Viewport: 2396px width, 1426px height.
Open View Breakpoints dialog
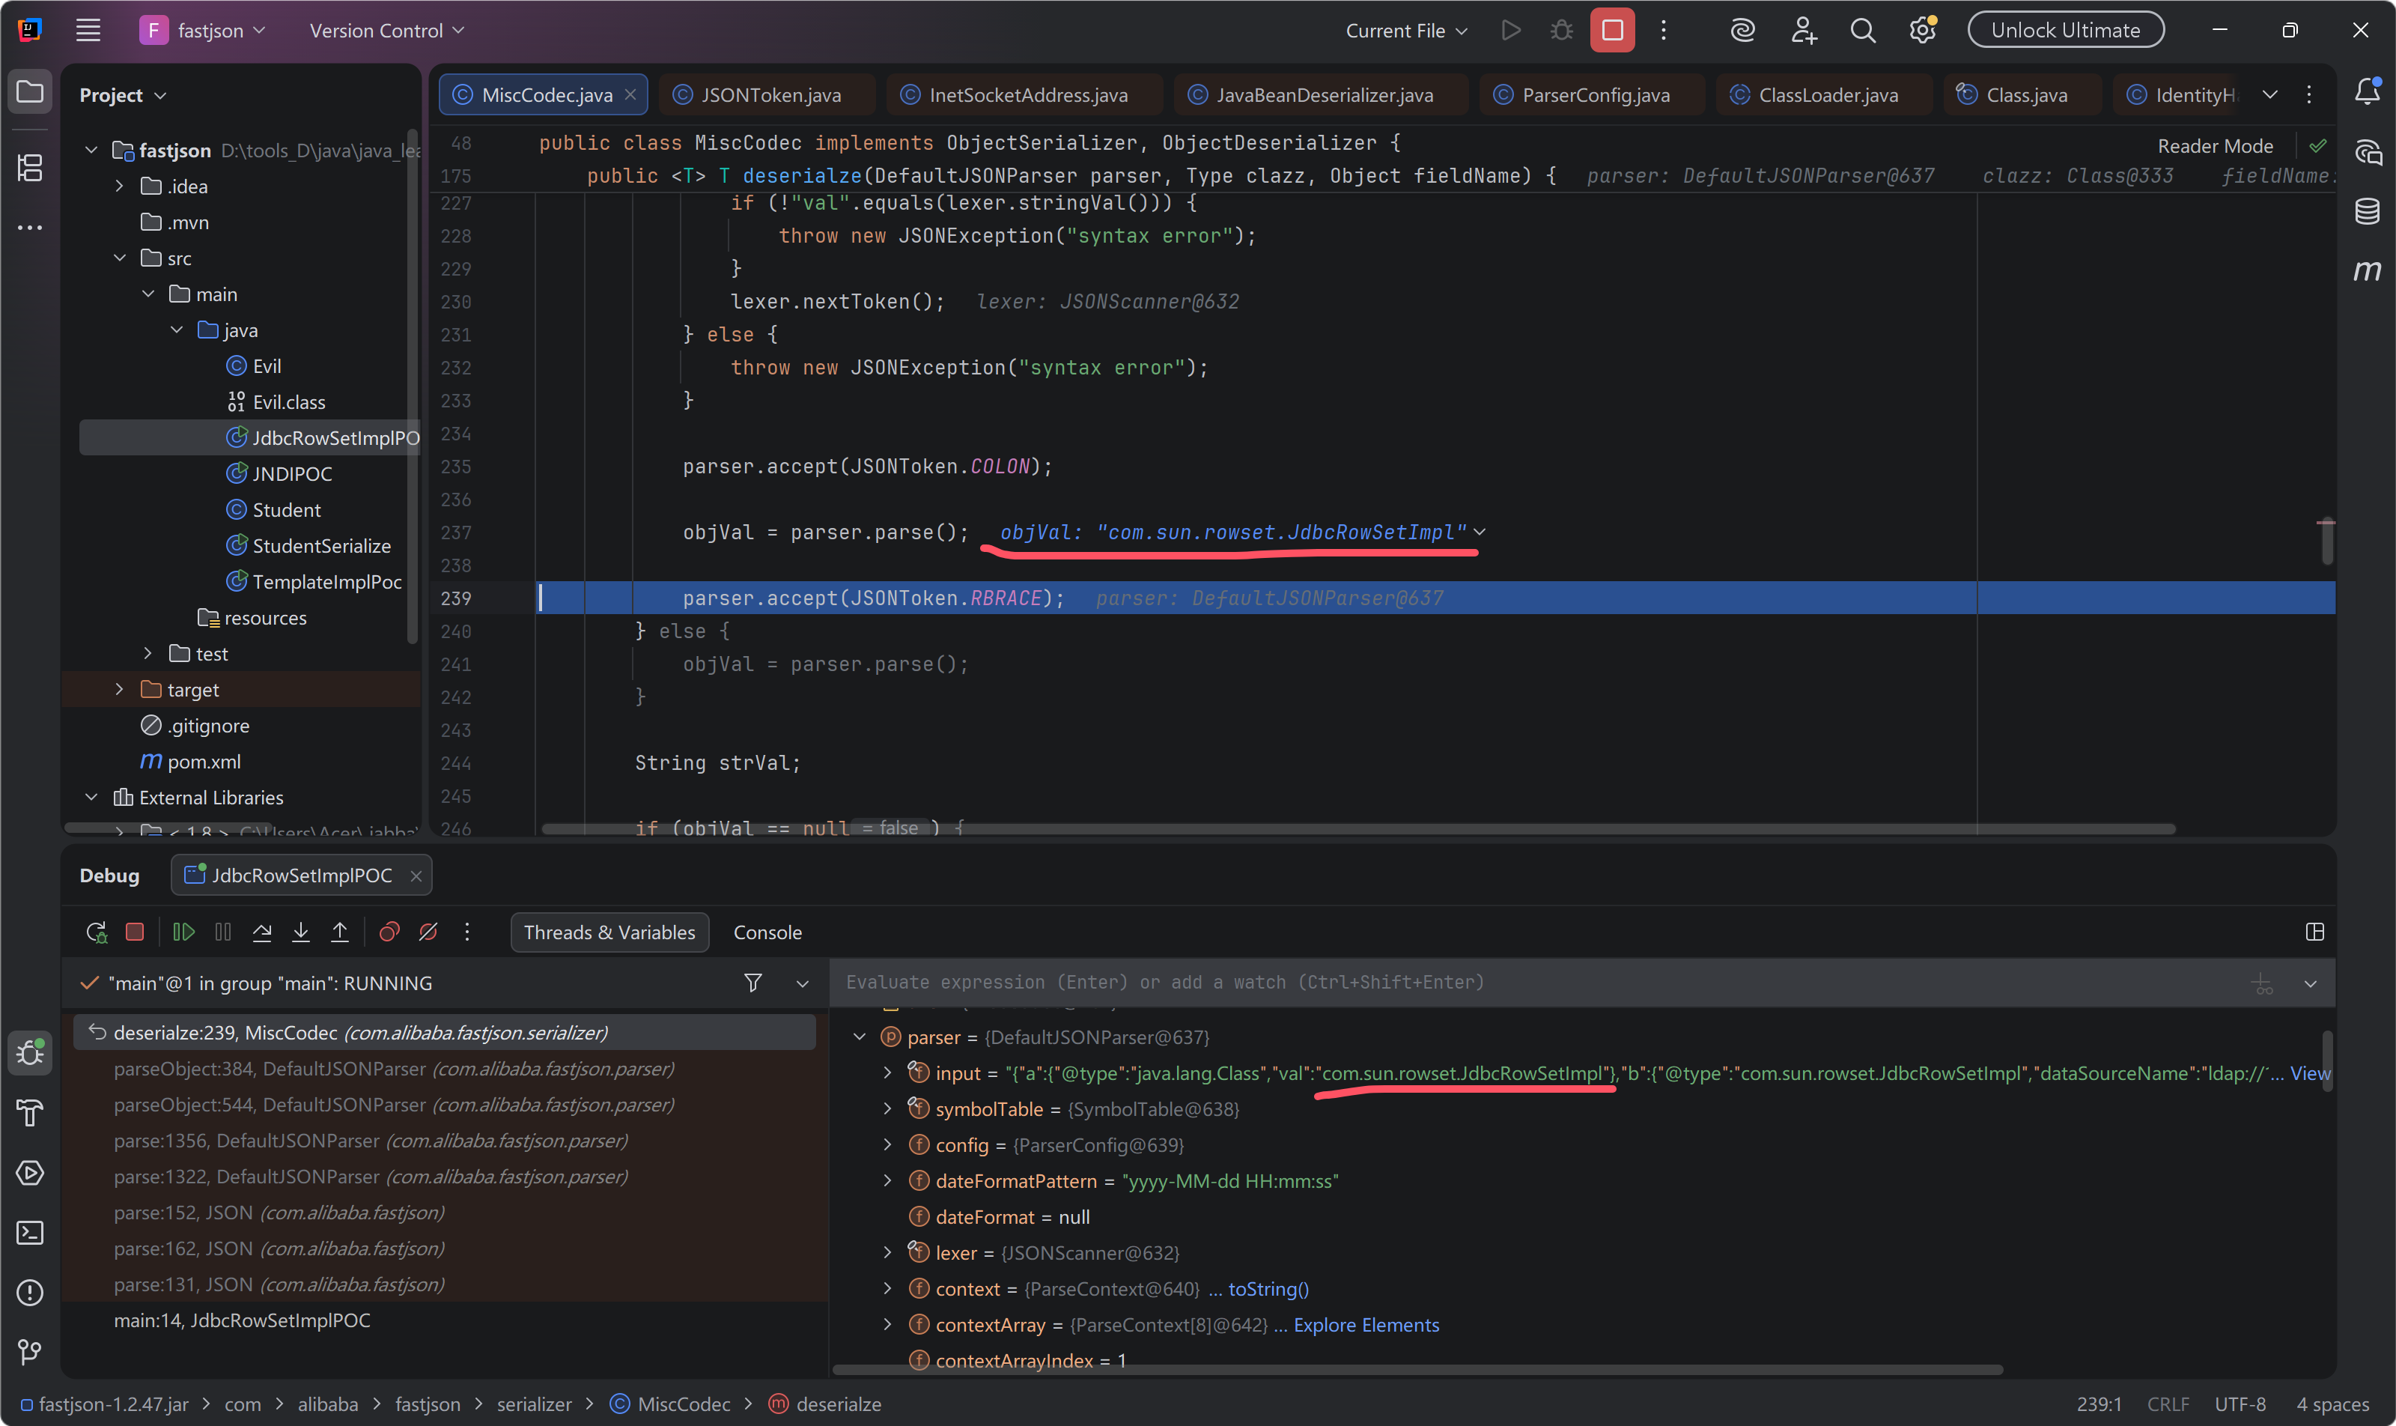click(x=389, y=932)
